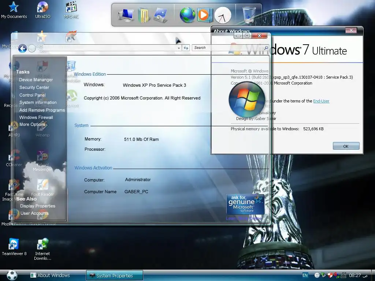Open the yellow folders icon in the dock

144,15
